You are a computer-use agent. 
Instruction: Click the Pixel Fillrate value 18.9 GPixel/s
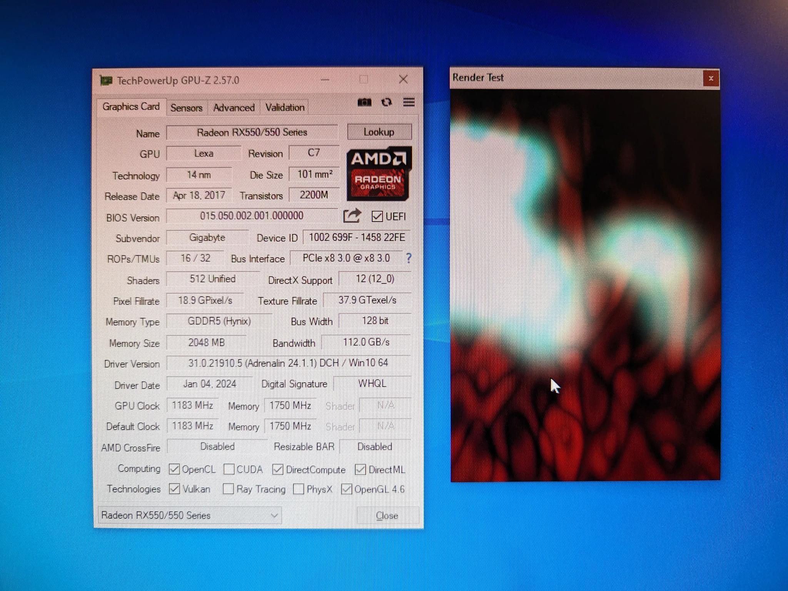pos(205,301)
